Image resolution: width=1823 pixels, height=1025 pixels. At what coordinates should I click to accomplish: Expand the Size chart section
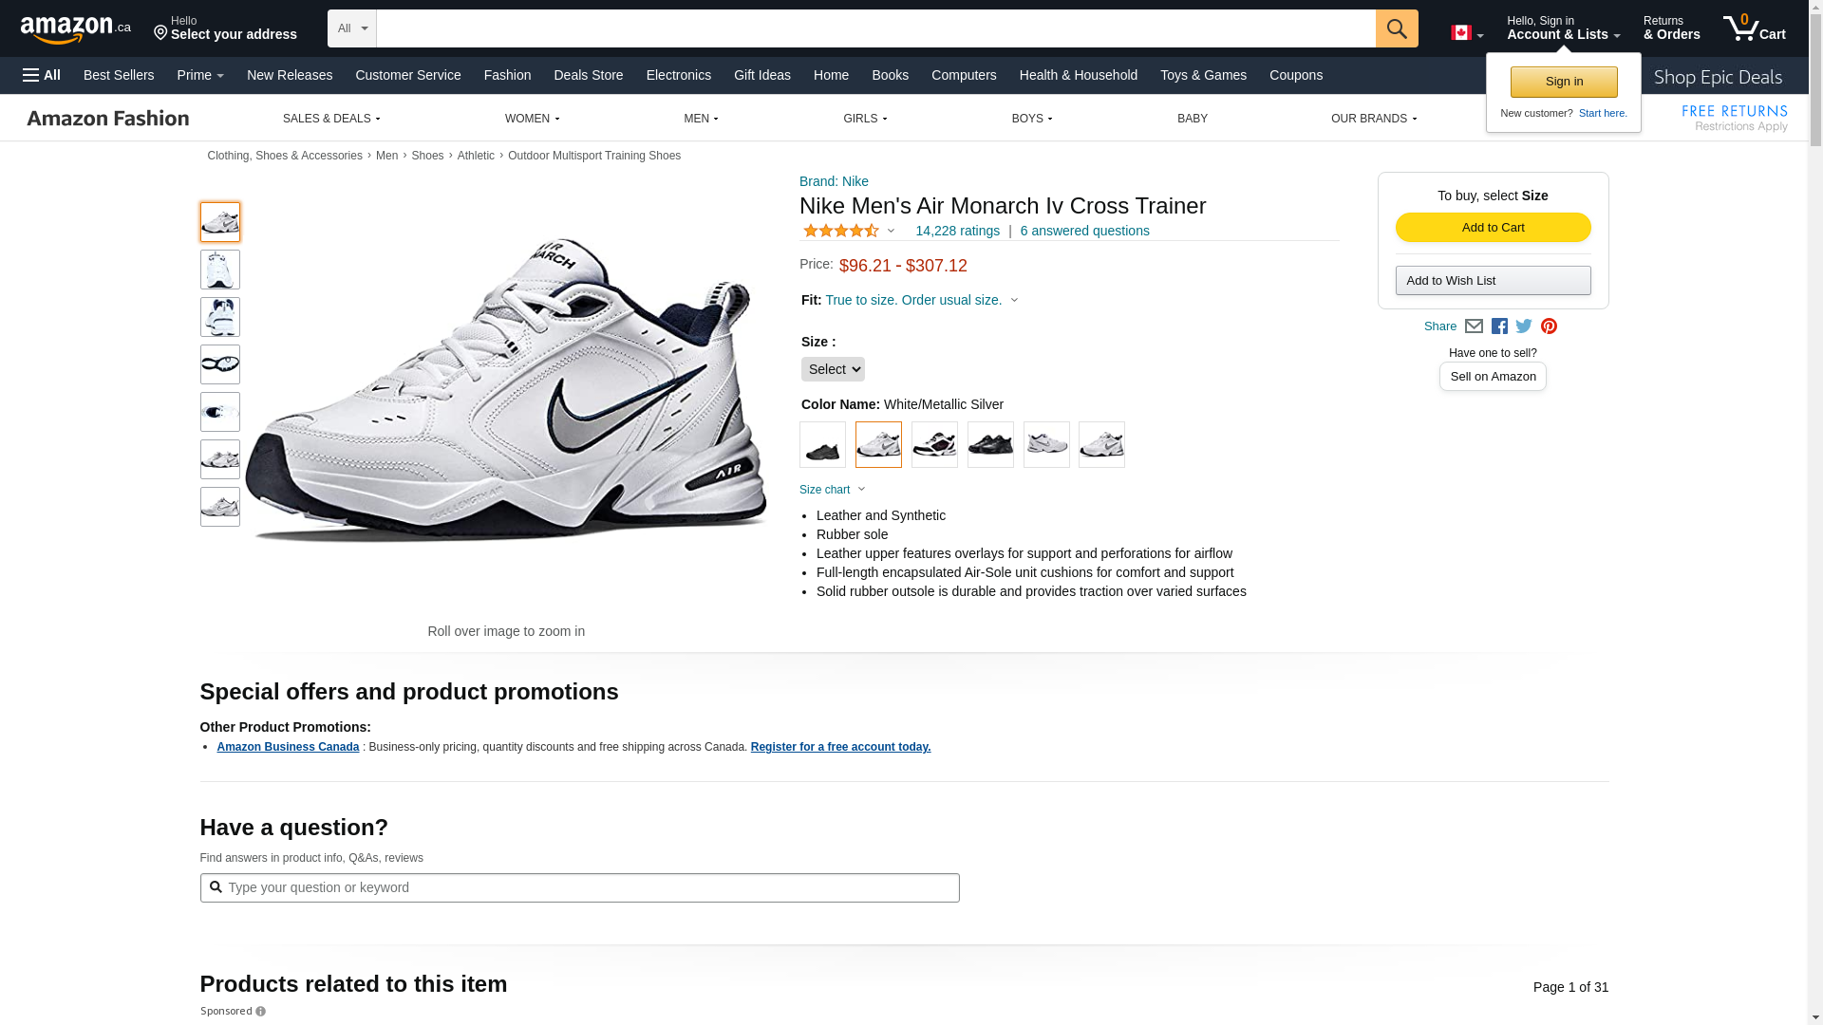[x=832, y=490]
